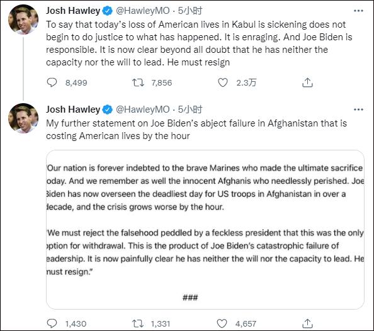374x331 pixels.
Task: Open second tweet's 5小时 timestamp
Action: tap(190, 109)
